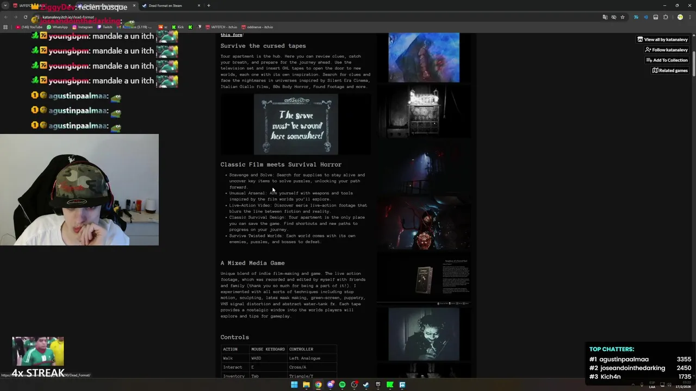The width and height of the screenshot is (696, 391).
Task: Open the Chrome three-dot menu
Action: tap(689, 17)
